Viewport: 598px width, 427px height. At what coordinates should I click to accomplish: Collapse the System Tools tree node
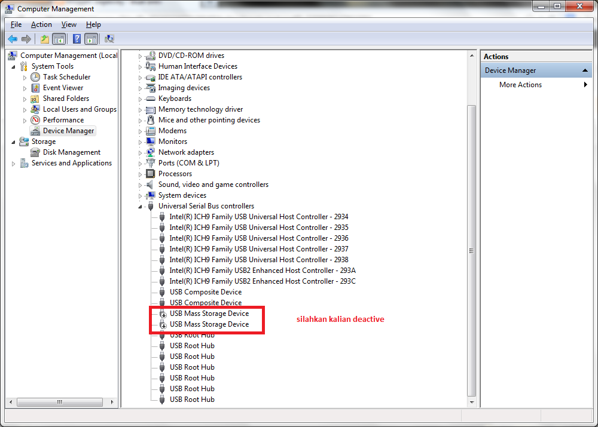[13, 67]
